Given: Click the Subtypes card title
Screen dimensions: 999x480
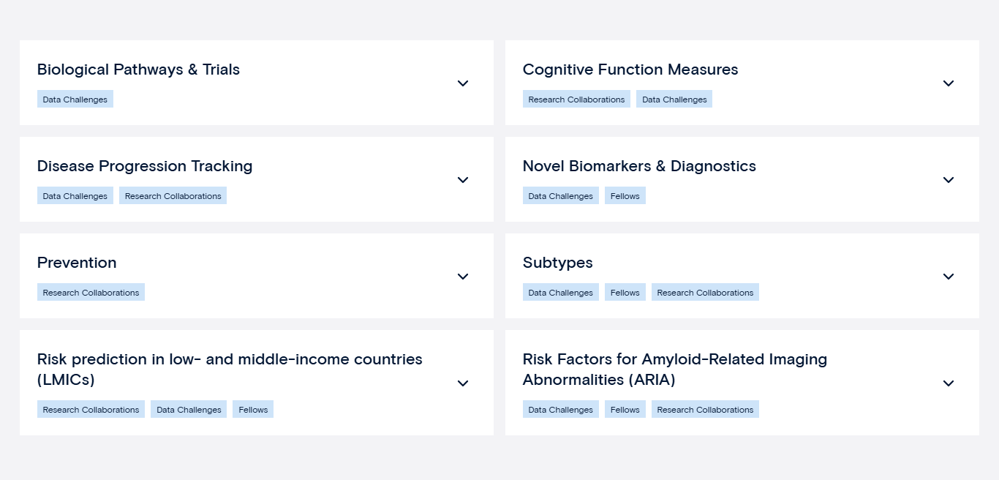Looking at the screenshot, I should click(x=557, y=263).
